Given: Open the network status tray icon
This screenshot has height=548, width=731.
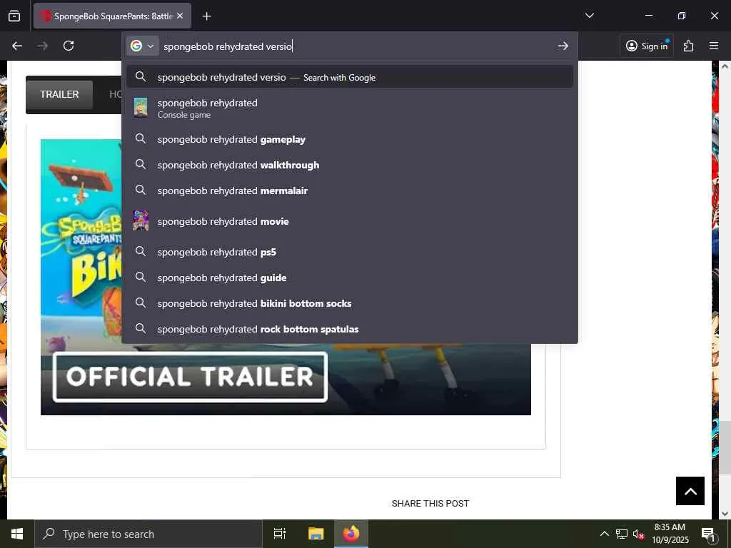Looking at the screenshot, I should click(622, 534).
